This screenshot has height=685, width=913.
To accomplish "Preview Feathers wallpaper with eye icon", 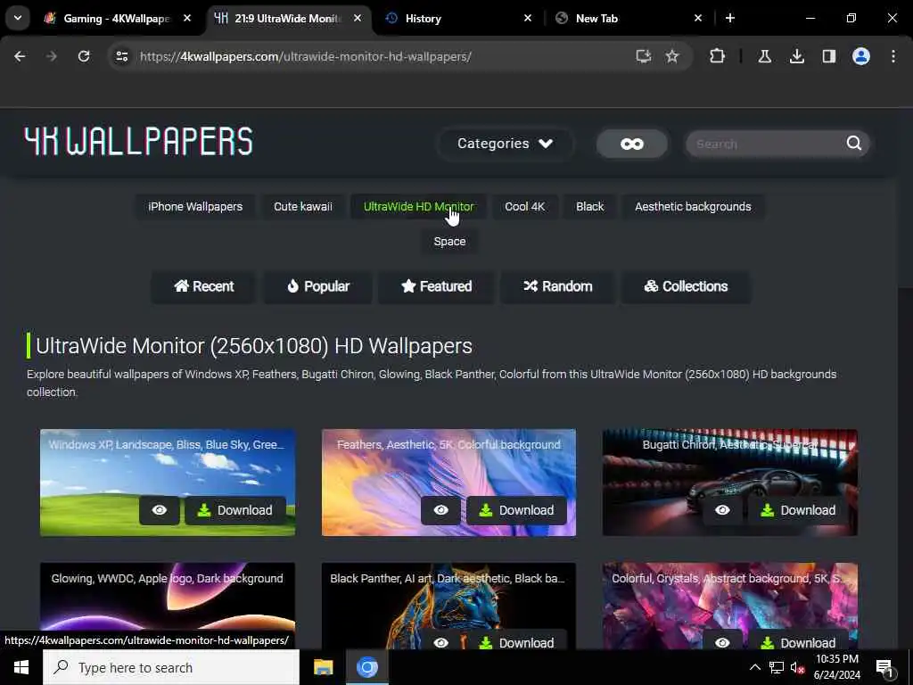I will click(440, 510).
